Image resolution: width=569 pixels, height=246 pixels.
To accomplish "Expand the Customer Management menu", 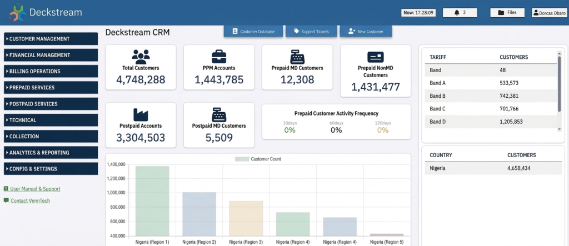I will [51, 39].
